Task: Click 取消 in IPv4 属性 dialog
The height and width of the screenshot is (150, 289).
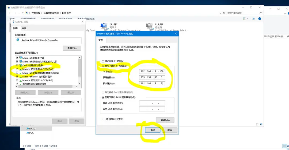Action: coord(170,130)
